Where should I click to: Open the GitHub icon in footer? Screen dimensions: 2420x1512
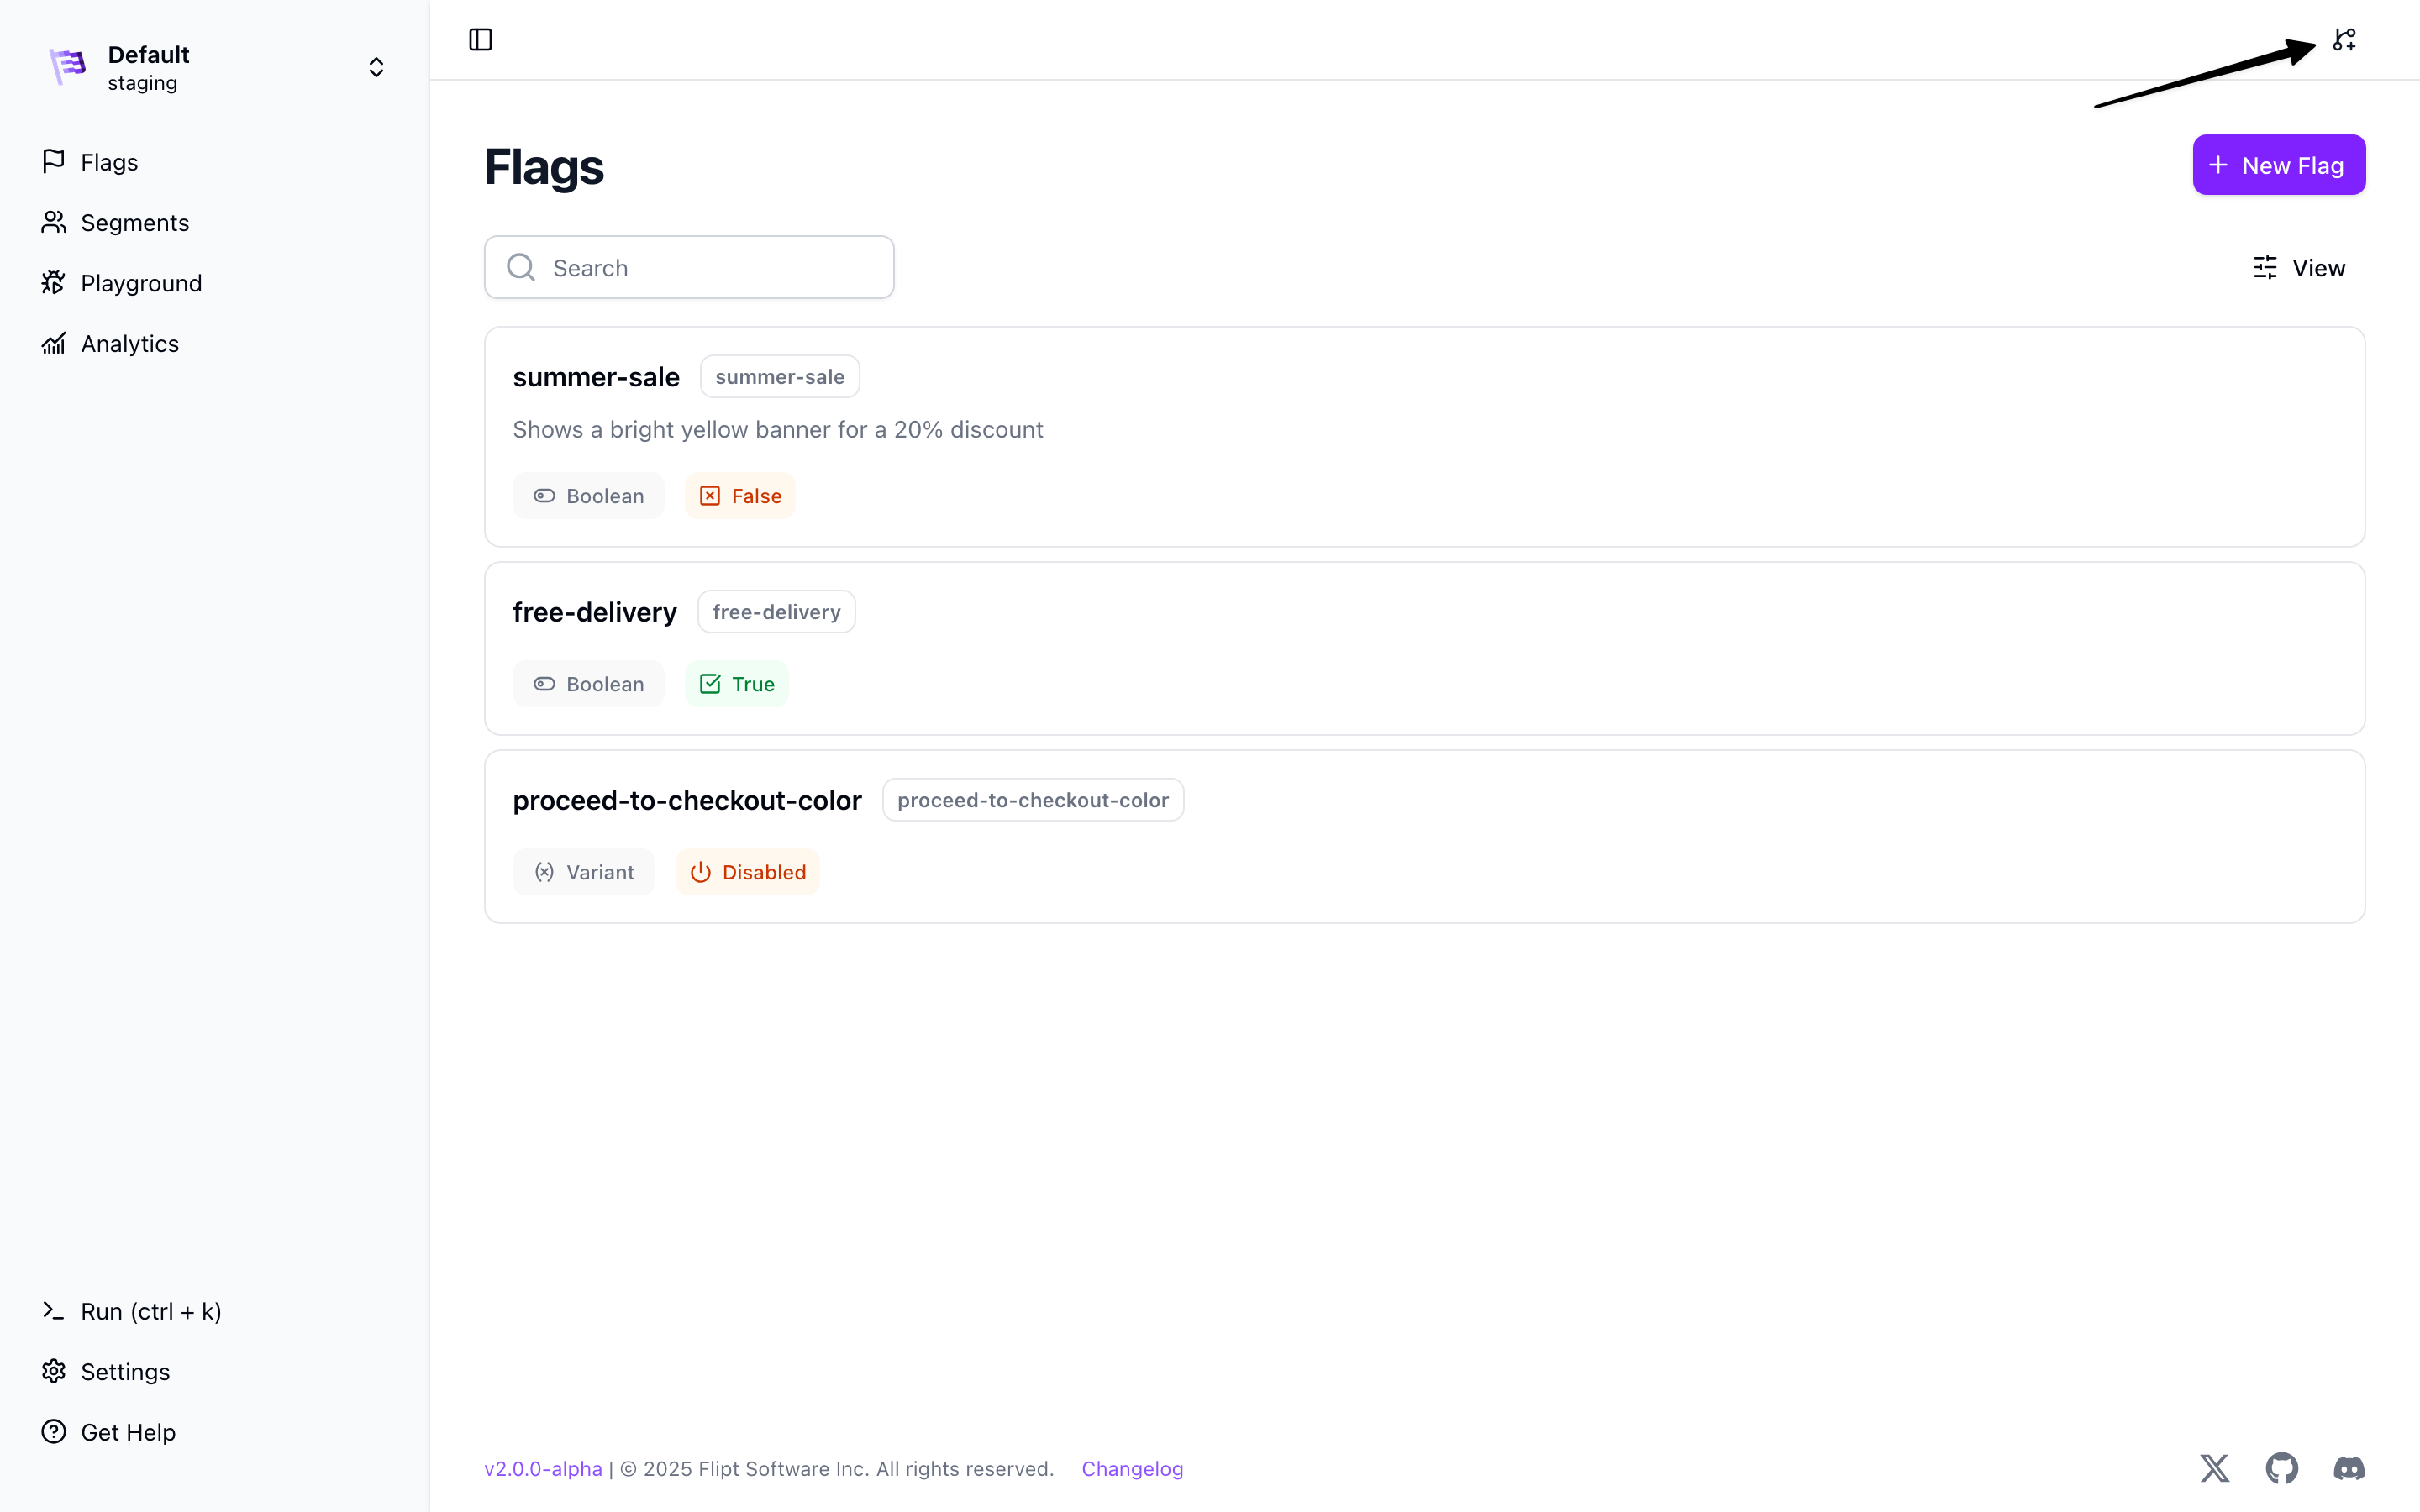click(x=2281, y=1468)
